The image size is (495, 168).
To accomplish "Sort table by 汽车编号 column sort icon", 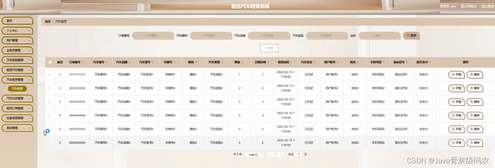I will (x=106, y=62).
